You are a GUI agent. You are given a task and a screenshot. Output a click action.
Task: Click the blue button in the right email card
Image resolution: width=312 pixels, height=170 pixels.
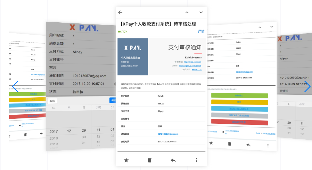239,109
